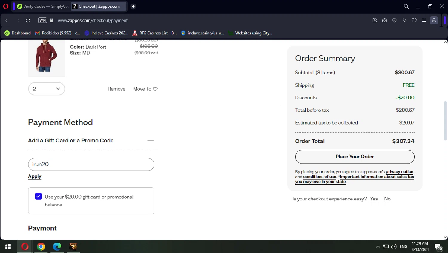Open the inclave.casino/us-o bookmark

pyautogui.click(x=202, y=33)
